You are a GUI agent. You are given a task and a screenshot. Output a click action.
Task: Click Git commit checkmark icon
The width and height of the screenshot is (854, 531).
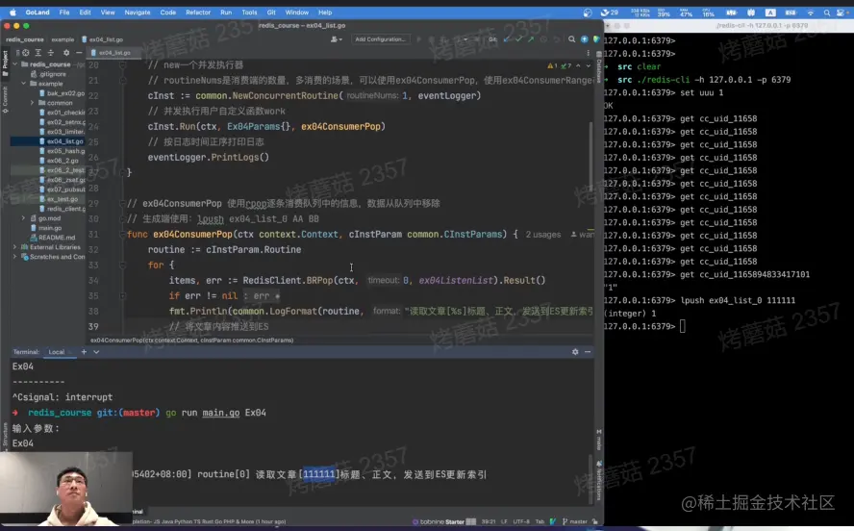pyautogui.click(x=518, y=39)
